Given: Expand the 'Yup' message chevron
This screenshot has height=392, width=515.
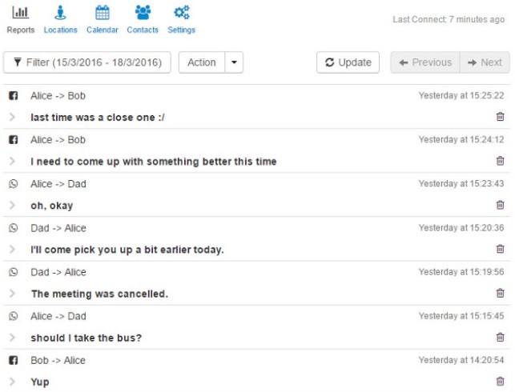Looking at the screenshot, I should click(12, 382).
